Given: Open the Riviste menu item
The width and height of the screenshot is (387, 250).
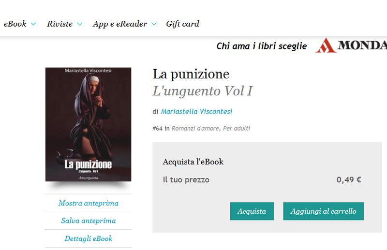Looking at the screenshot, I should (x=60, y=24).
